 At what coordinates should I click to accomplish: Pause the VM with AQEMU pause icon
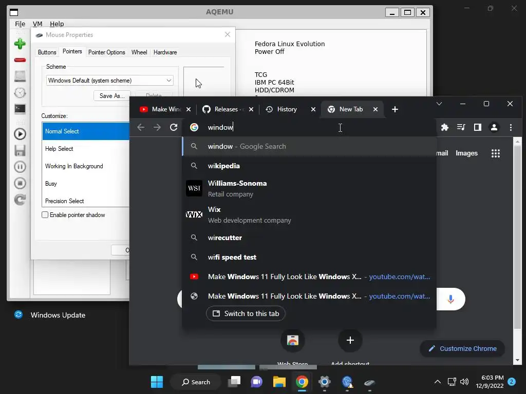coord(20,167)
